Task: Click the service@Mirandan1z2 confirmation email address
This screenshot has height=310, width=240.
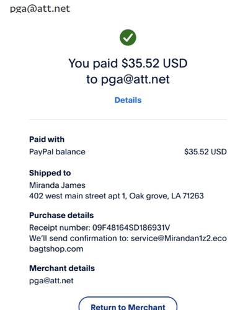Action: 179,239
